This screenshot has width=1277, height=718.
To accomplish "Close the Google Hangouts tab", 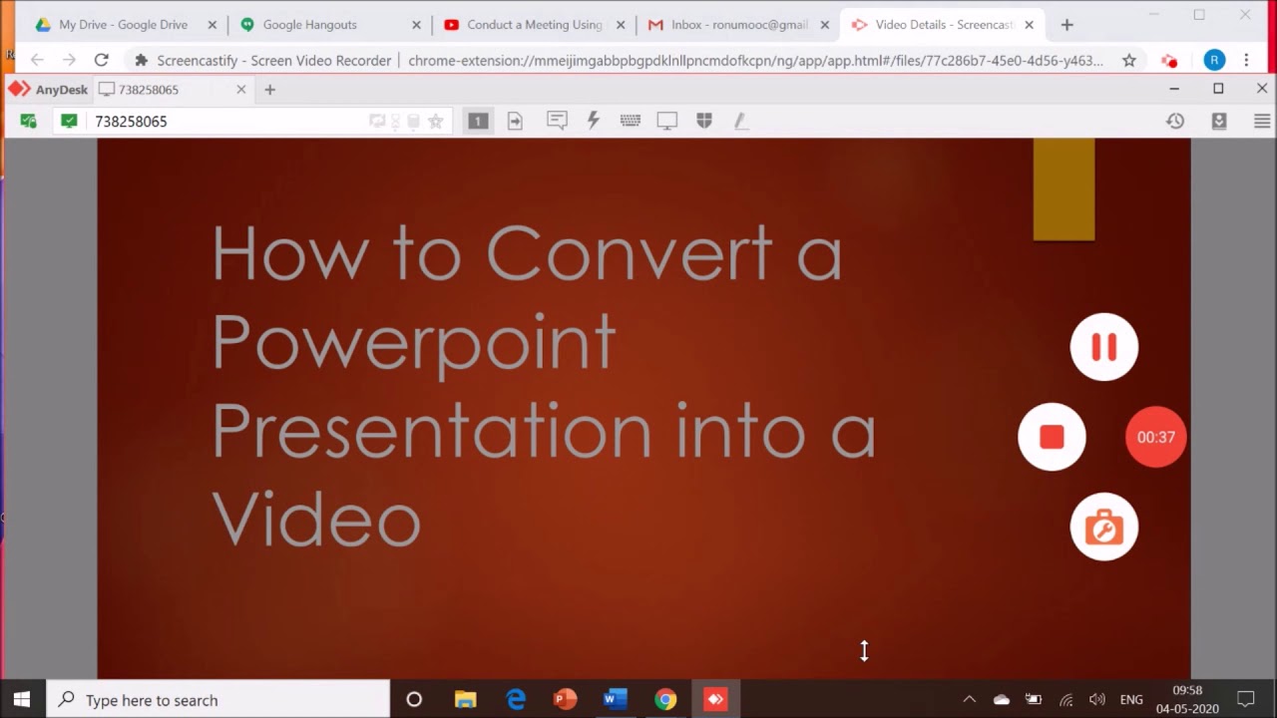I will (x=416, y=25).
